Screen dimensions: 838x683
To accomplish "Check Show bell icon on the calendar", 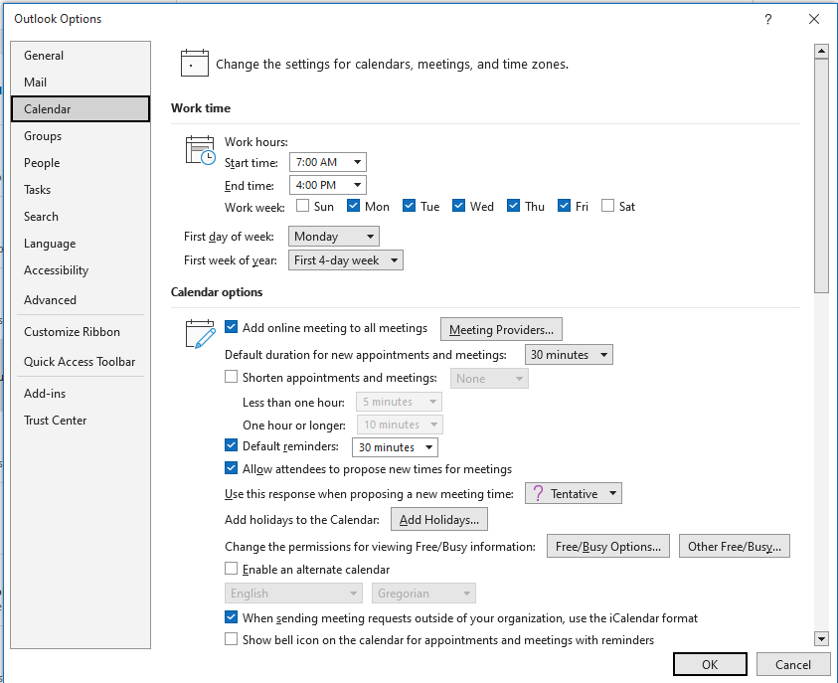I will click(231, 640).
